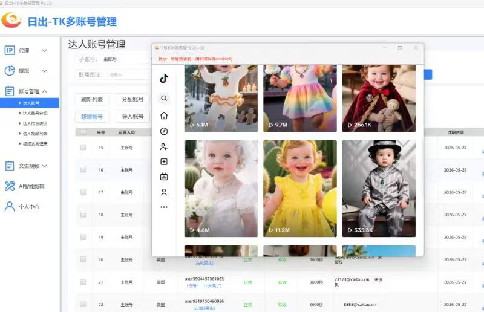The width and height of the screenshot is (484, 312).
Task: Play the video with 4.6M views
Action: click(x=221, y=189)
